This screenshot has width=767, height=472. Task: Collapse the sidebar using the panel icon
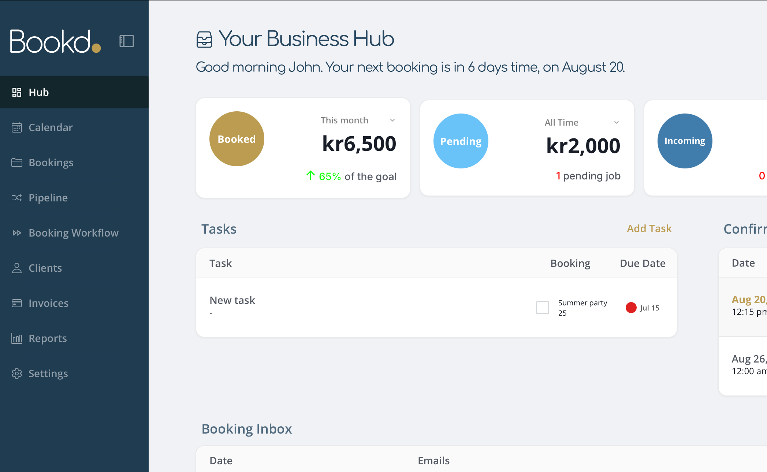(x=126, y=41)
